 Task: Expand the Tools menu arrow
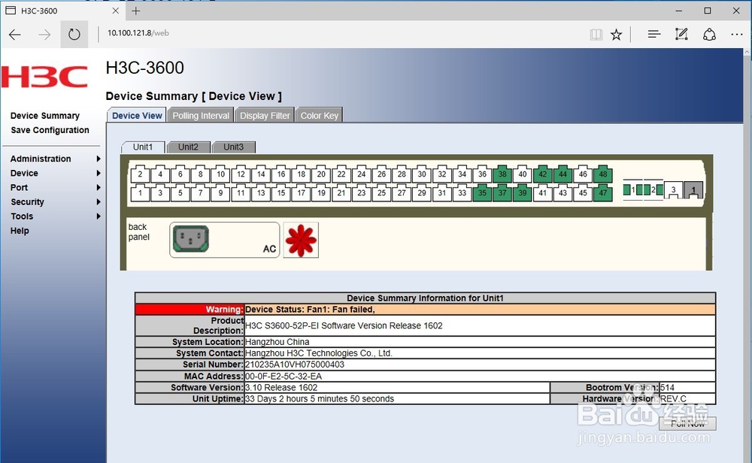tap(99, 216)
